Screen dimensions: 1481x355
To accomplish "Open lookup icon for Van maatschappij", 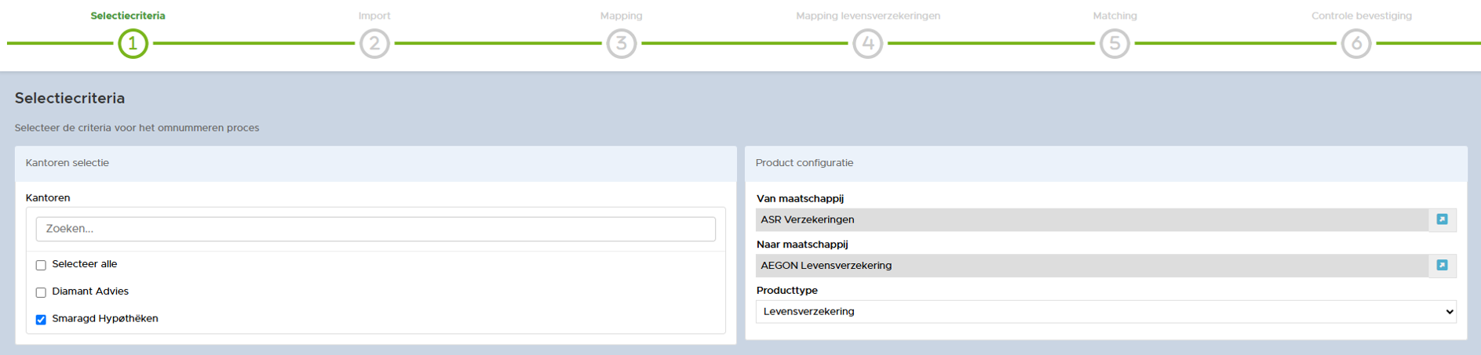I will coord(1442,219).
